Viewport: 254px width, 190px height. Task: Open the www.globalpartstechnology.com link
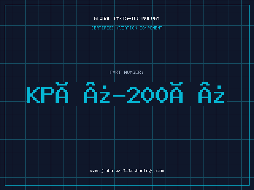coord(127,171)
